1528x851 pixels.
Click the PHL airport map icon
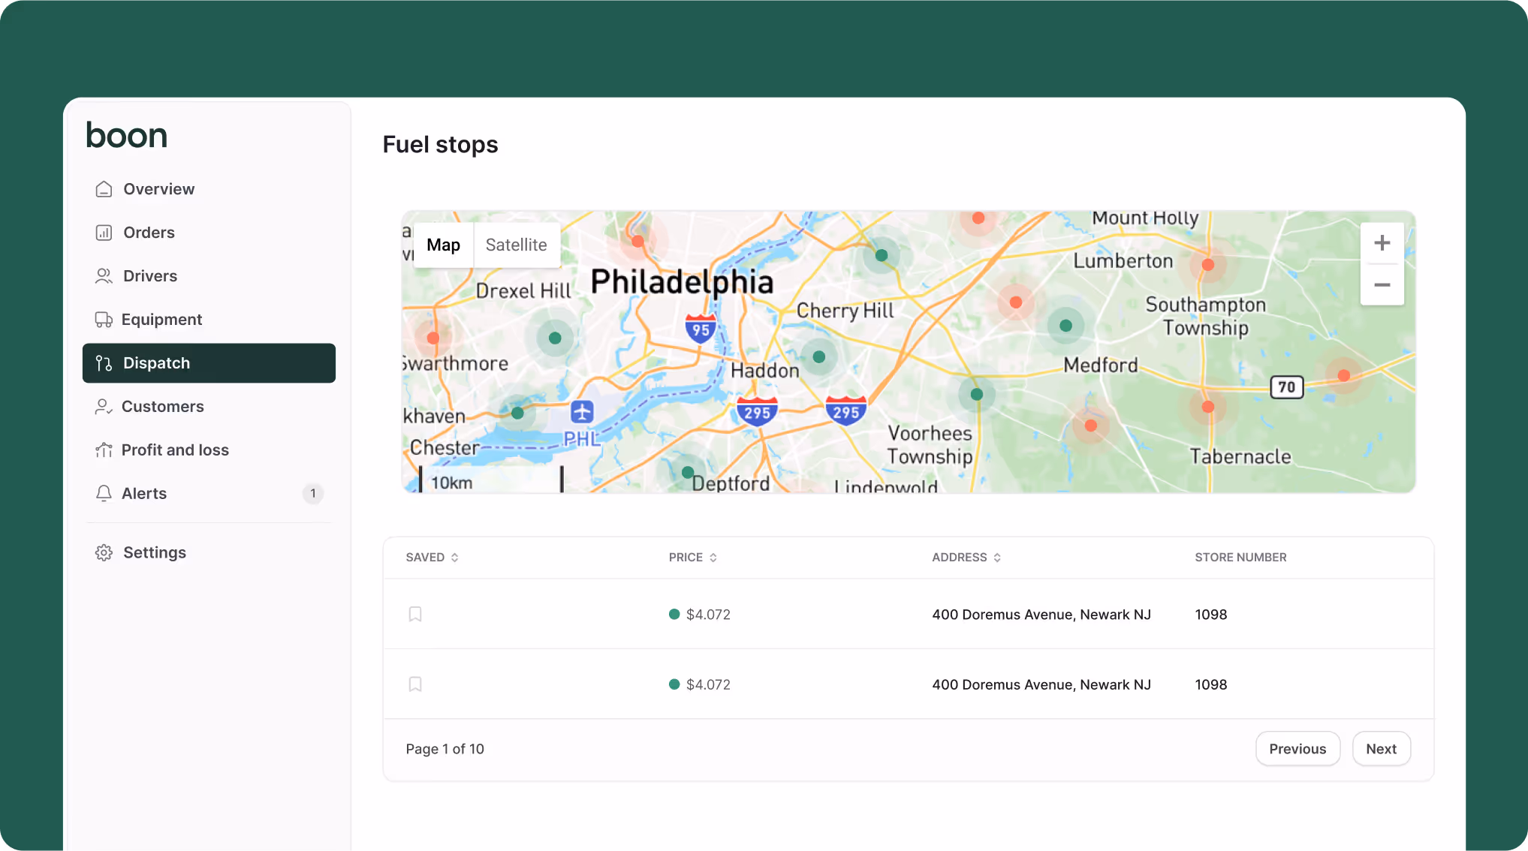pyautogui.click(x=582, y=411)
